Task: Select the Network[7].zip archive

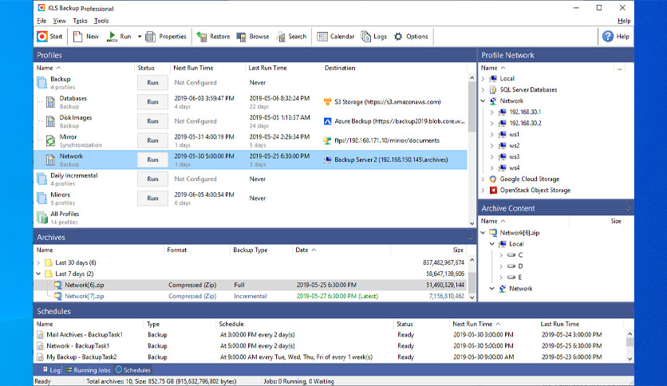Action: [85, 296]
